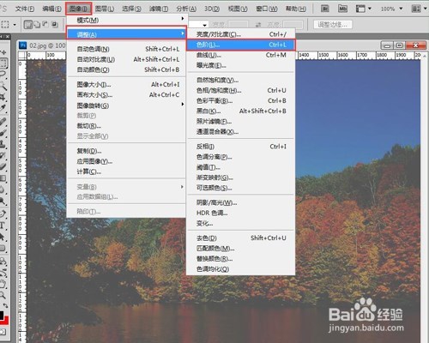Select the Dodge tool

click(x=3, y=202)
